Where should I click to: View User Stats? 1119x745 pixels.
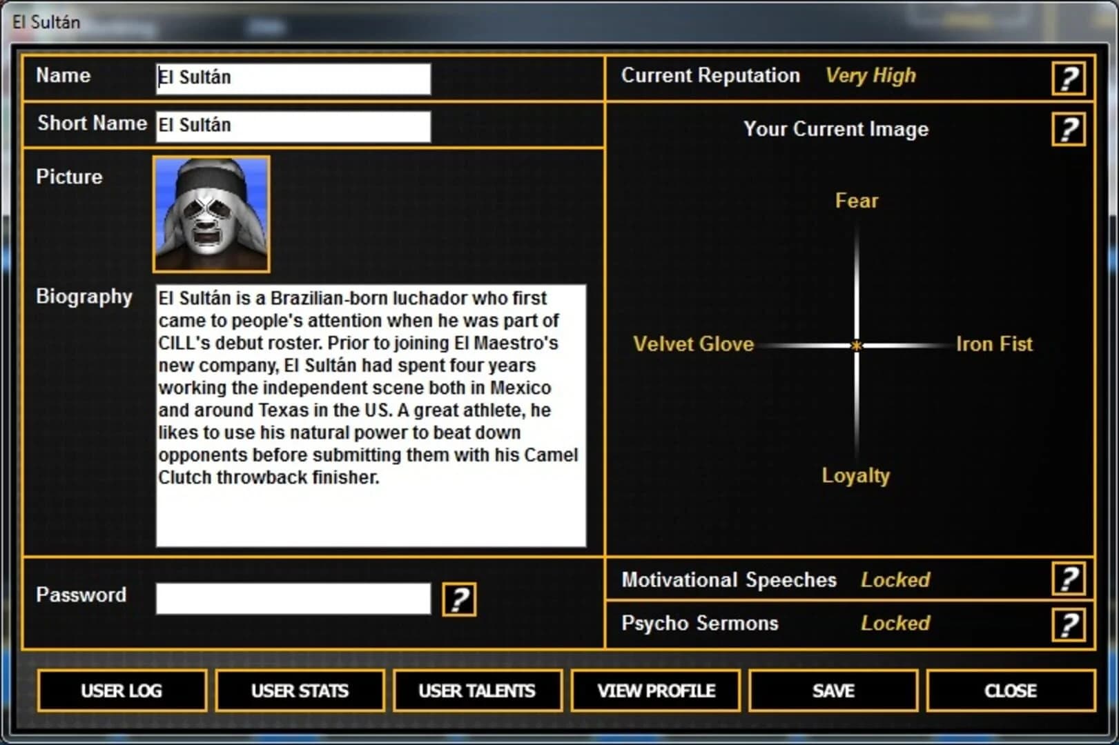coord(300,690)
